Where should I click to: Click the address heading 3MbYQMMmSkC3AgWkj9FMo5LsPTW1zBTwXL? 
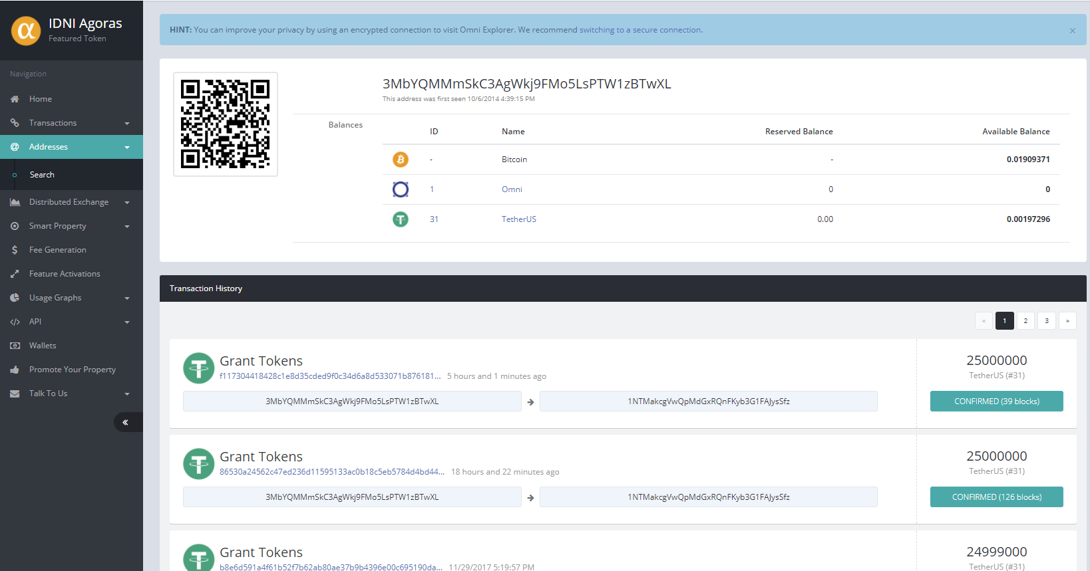pos(527,84)
